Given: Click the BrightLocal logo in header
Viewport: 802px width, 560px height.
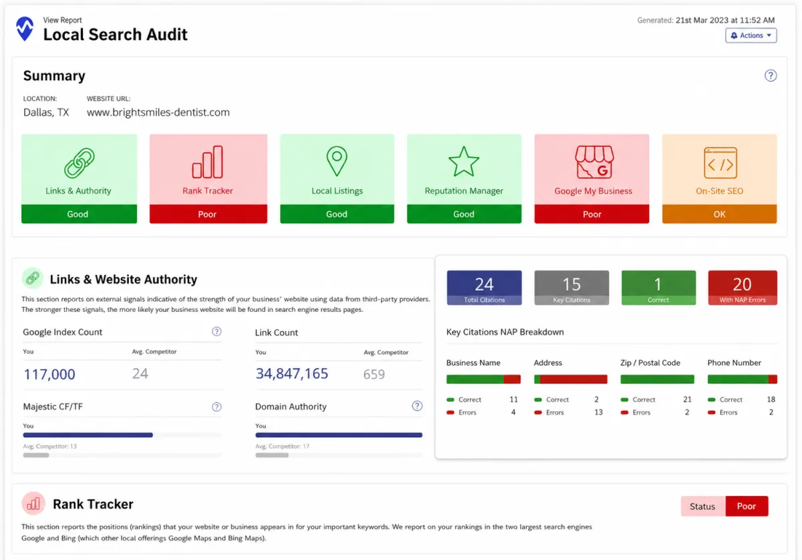Looking at the screenshot, I should point(25,28).
